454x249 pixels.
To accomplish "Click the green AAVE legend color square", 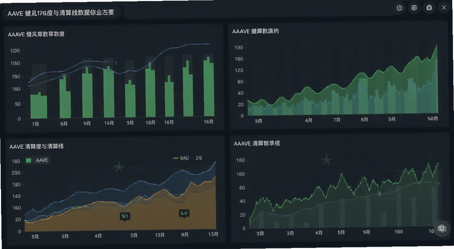I will 29,160.
